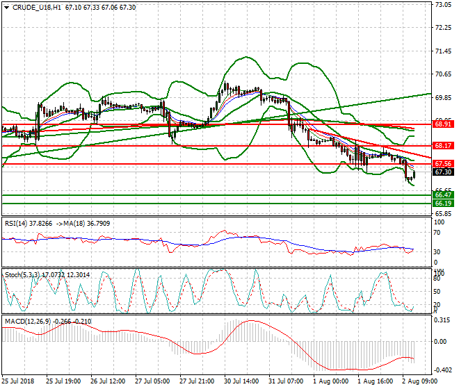Click the 67.56 red level label
Viewport: 459px width, 389px height.
pos(443,164)
